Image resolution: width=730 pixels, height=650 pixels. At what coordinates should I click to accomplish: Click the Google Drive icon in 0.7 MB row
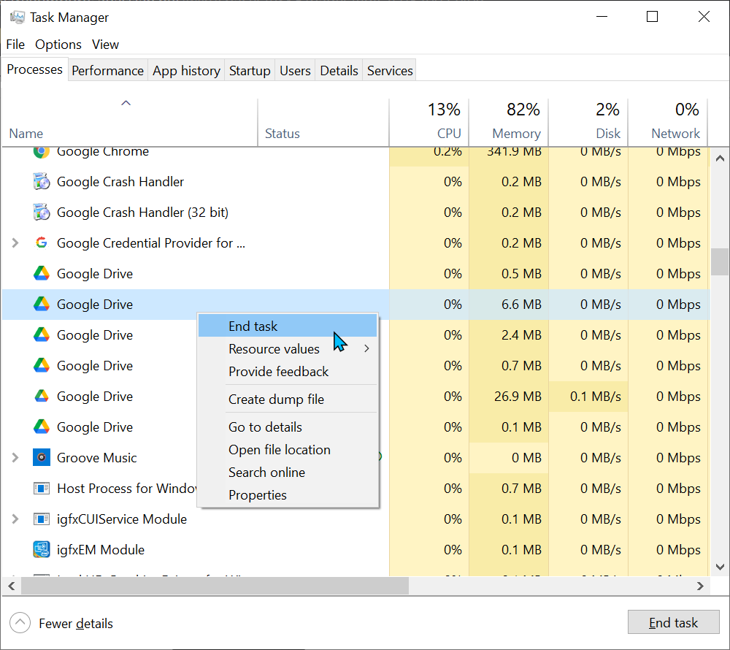click(42, 365)
